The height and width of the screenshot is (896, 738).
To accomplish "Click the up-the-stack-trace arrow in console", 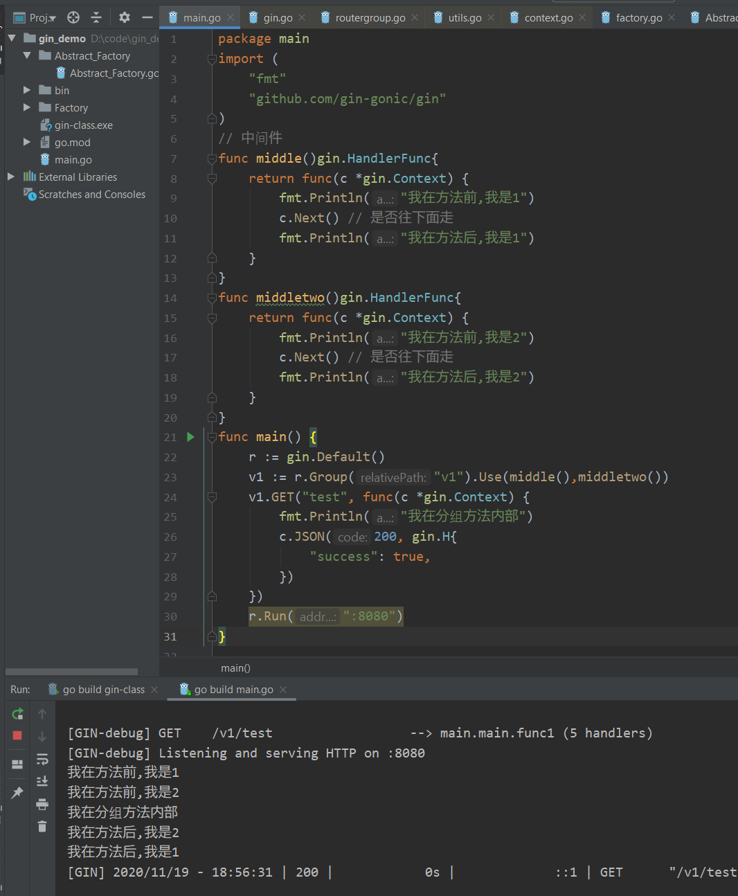I will point(42,714).
